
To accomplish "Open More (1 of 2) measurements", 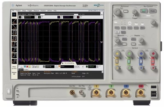I will [14, 67].
